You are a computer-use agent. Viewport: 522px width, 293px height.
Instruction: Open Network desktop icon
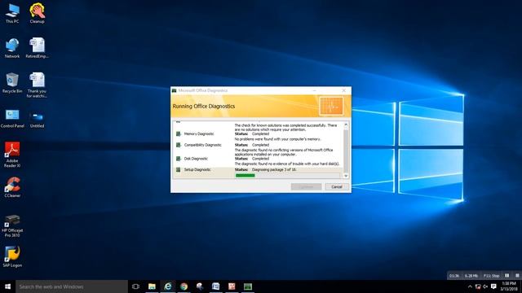[12, 49]
